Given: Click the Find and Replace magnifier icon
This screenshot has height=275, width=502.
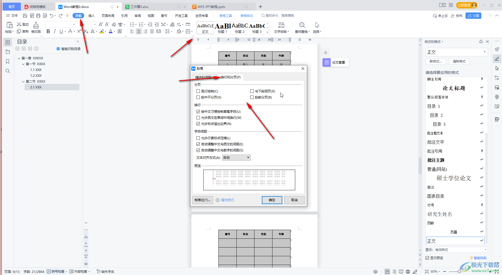Looking at the screenshot, I should 302,25.
